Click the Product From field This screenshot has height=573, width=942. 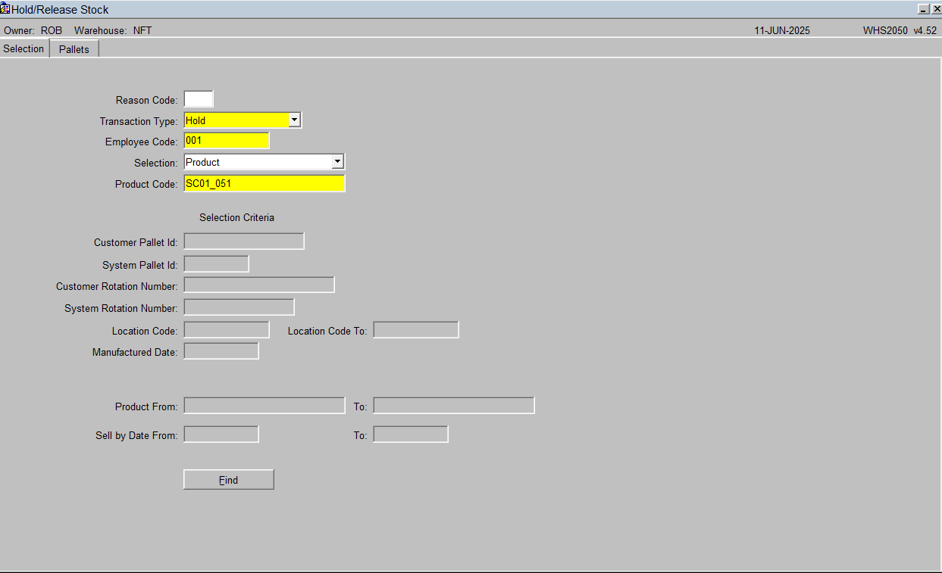[x=264, y=406]
